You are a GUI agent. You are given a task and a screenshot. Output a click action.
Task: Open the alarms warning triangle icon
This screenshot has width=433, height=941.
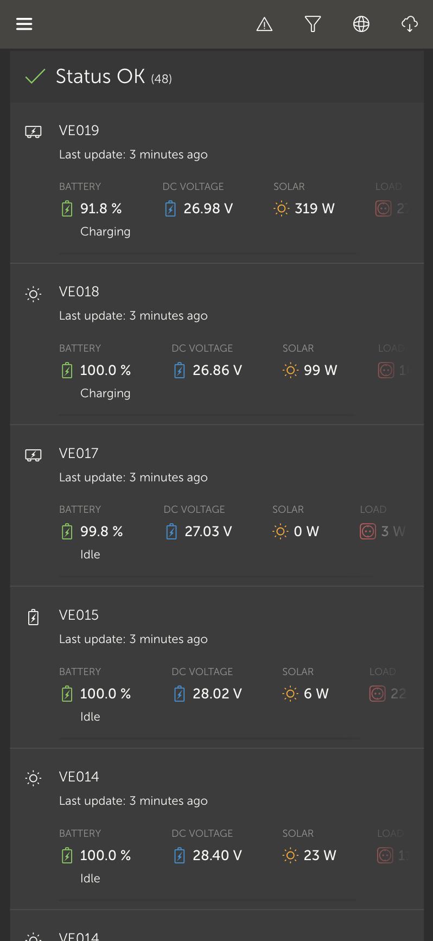[x=264, y=24]
